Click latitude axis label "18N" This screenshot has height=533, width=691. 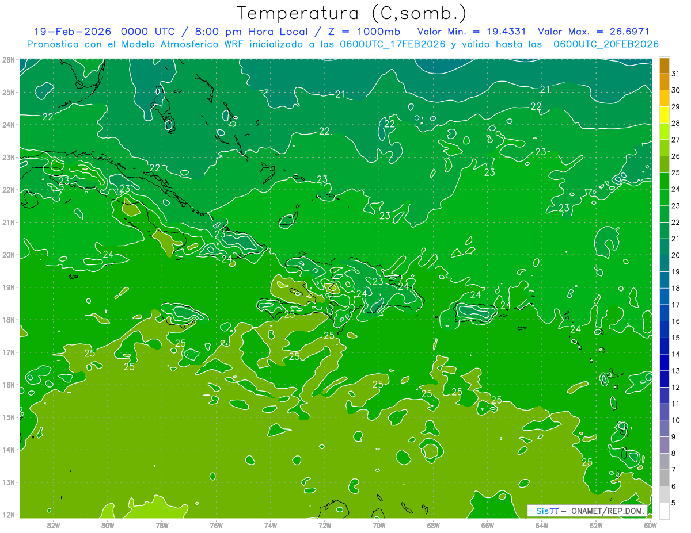pos(8,320)
